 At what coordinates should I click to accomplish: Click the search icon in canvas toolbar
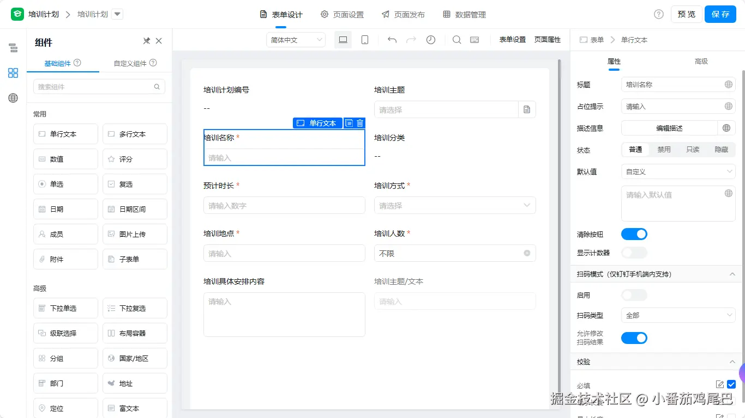point(457,40)
